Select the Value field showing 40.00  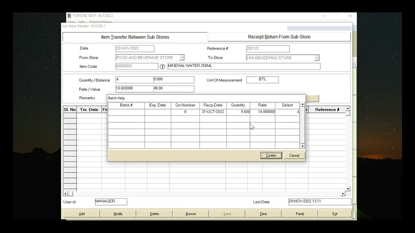pyautogui.click(x=174, y=89)
